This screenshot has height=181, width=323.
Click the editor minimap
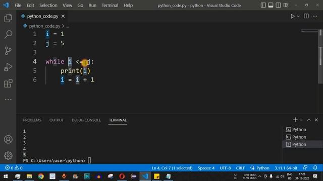[309, 31]
